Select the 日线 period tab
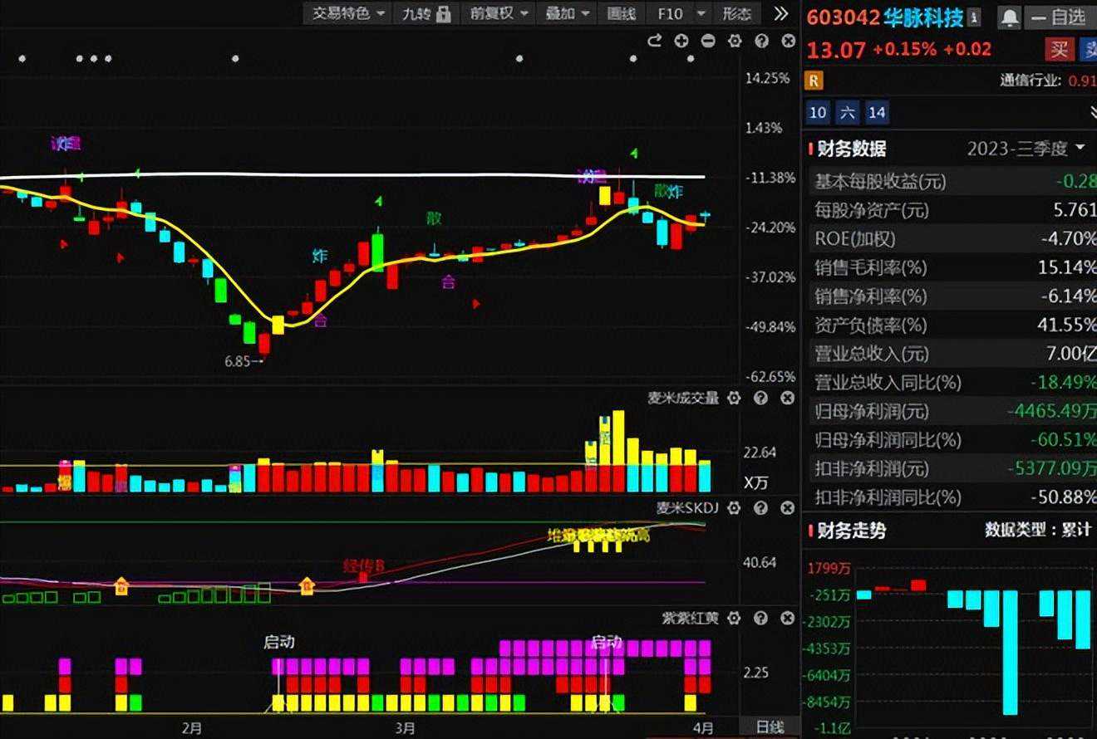The image size is (1097, 739). (770, 727)
